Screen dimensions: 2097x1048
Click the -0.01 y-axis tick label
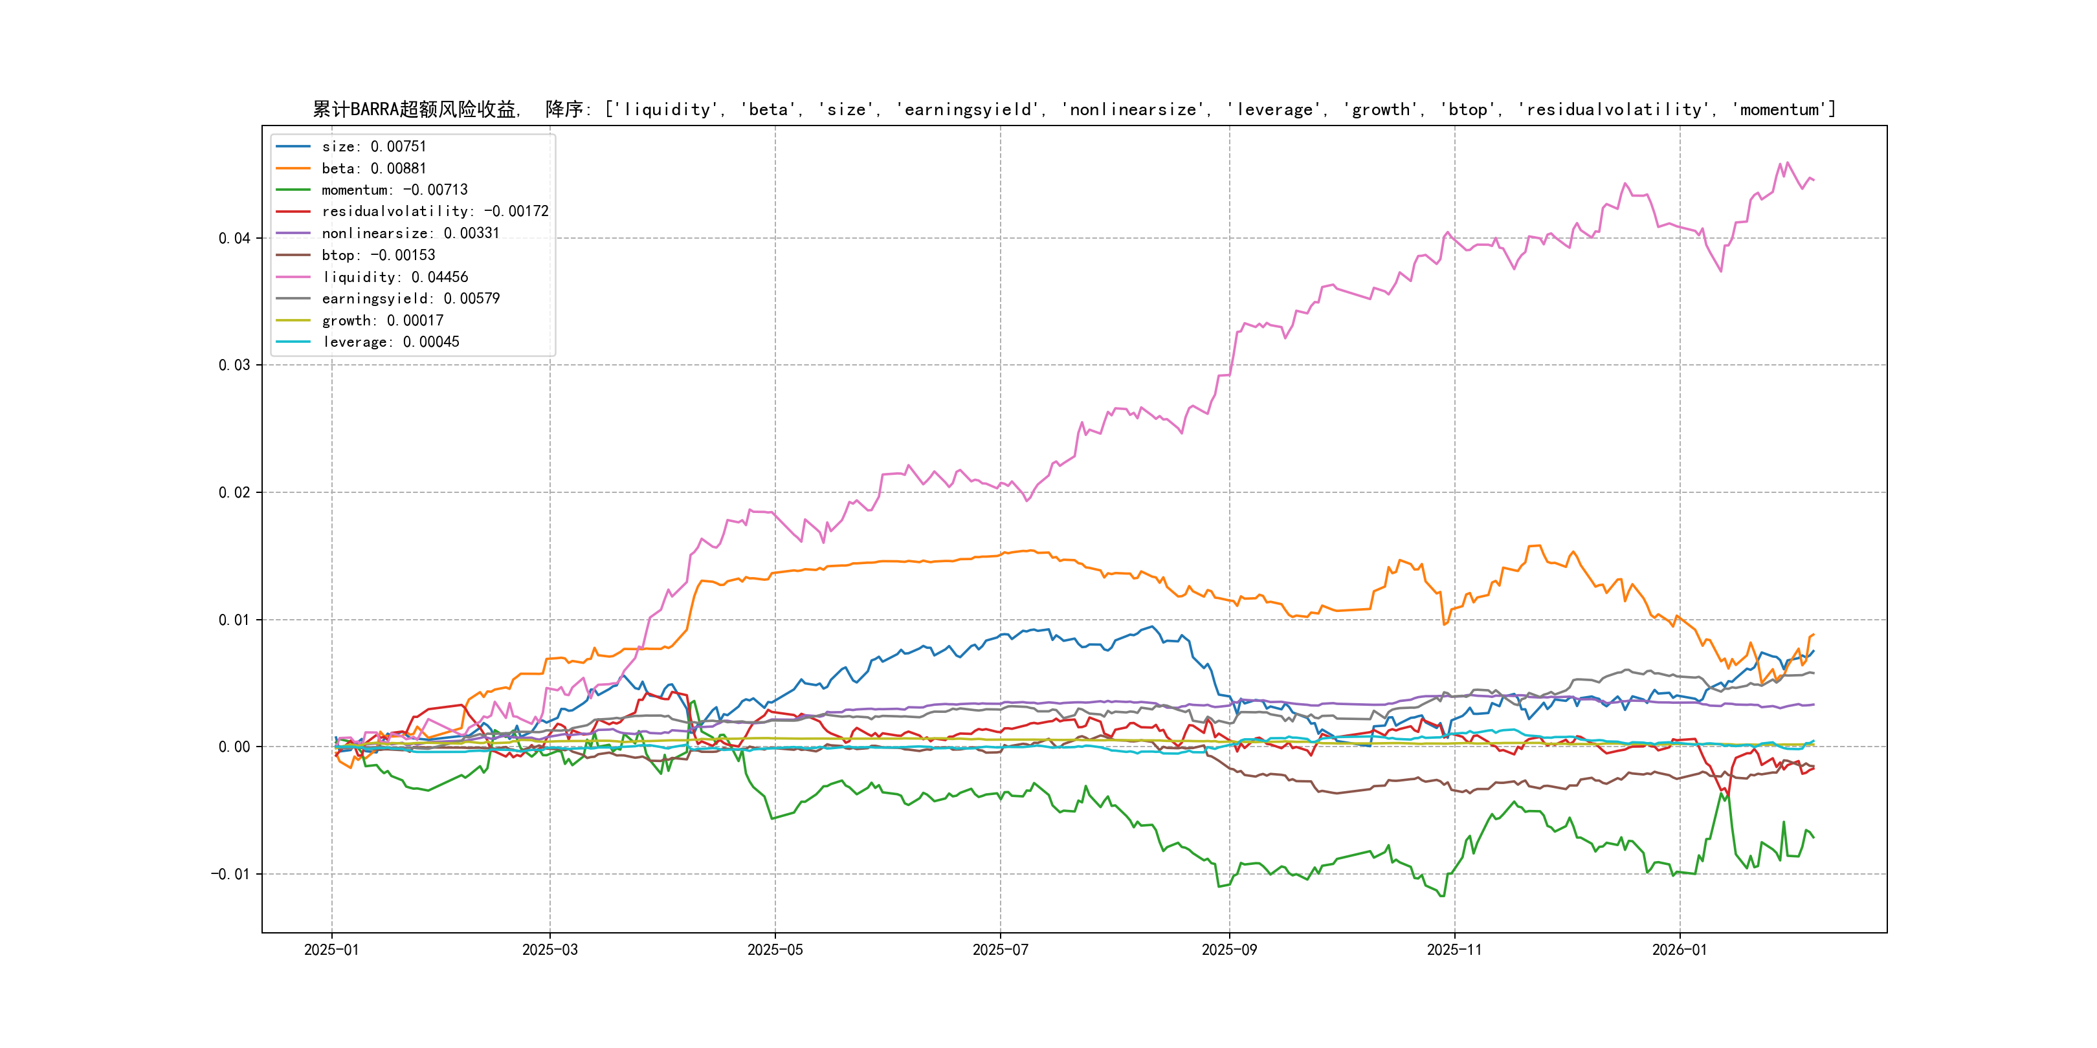click(230, 875)
